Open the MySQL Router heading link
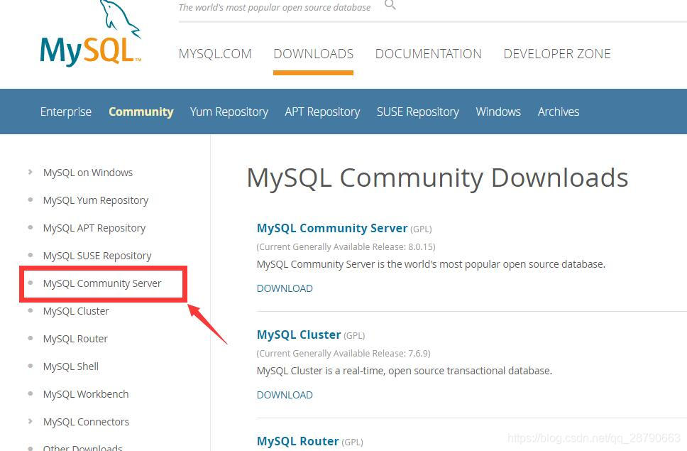 (x=298, y=441)
